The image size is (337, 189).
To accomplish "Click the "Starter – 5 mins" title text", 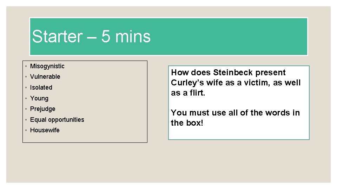I will pos(91,37).
